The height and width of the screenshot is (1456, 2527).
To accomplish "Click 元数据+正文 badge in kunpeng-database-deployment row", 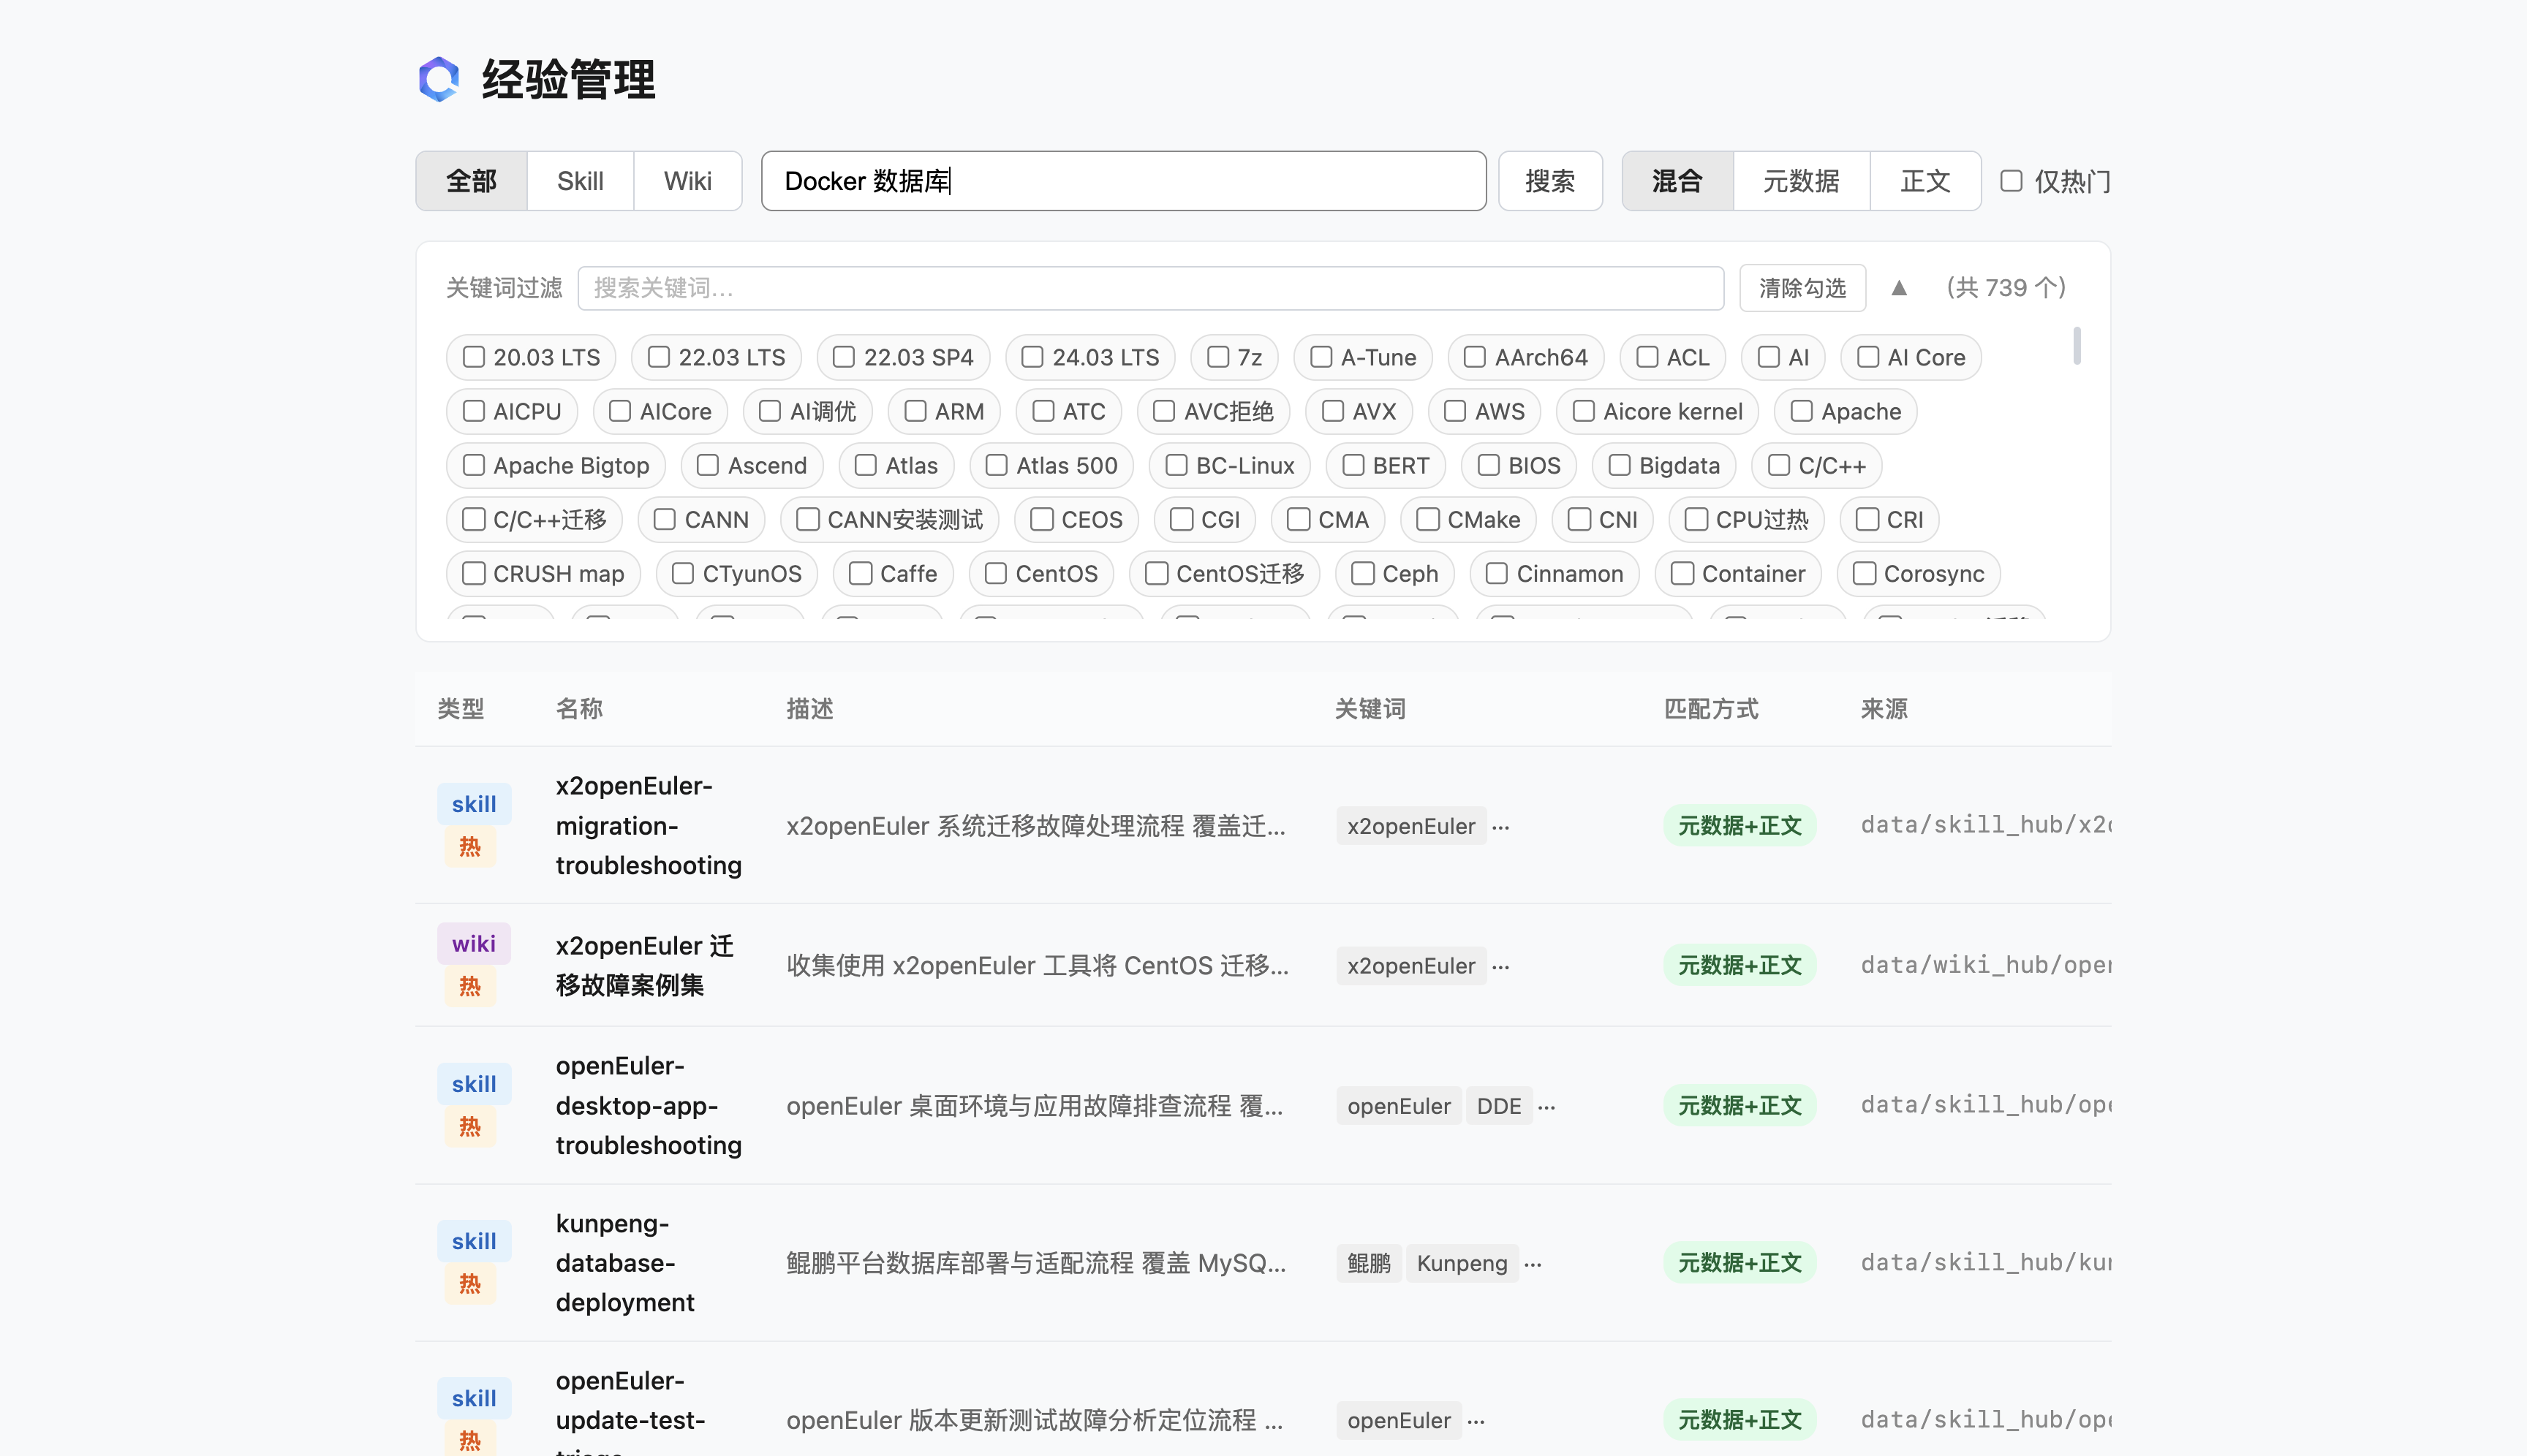I will (1740, 1263).
